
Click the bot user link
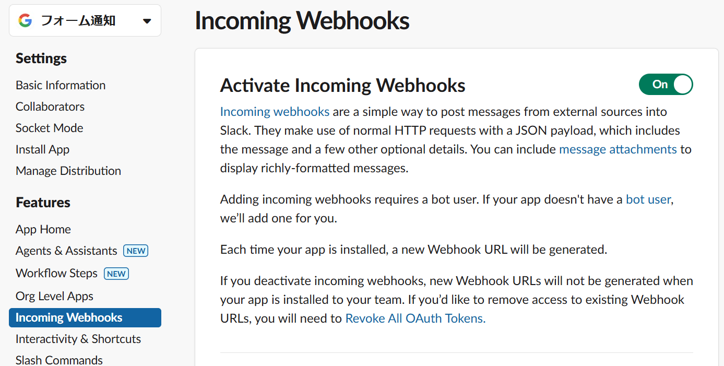[648, 199]
